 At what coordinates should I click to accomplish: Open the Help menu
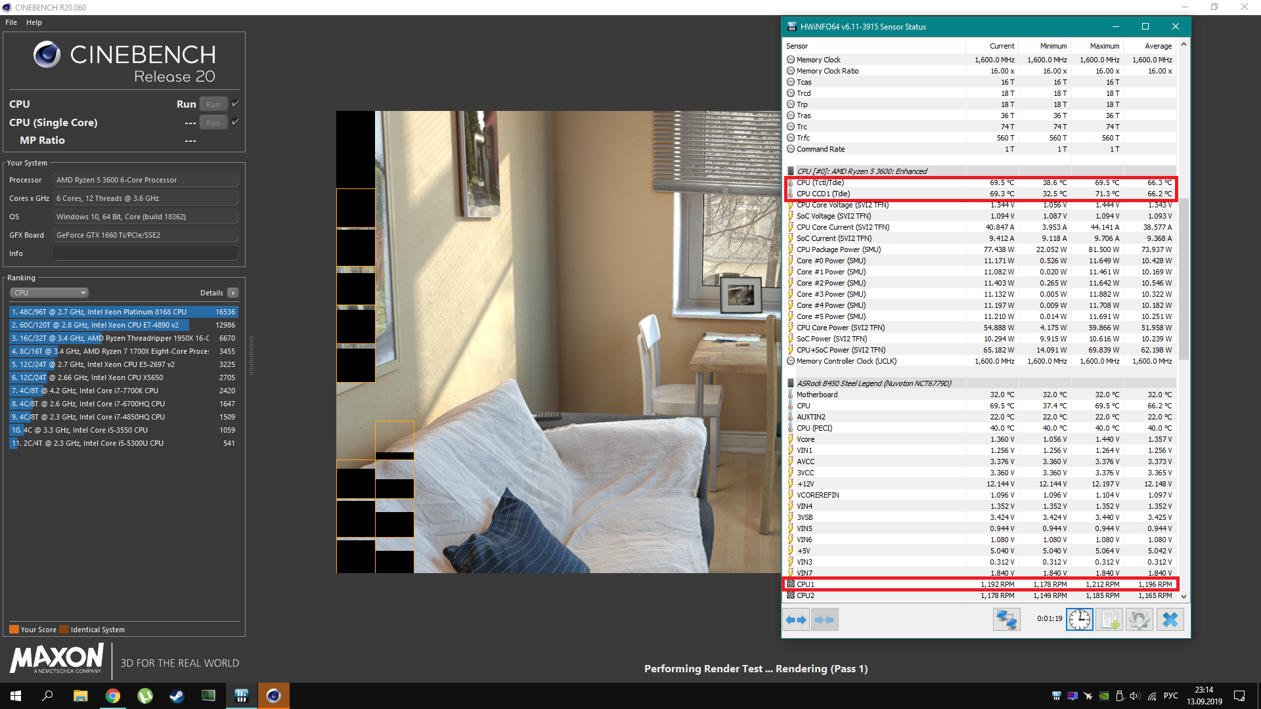34,22
